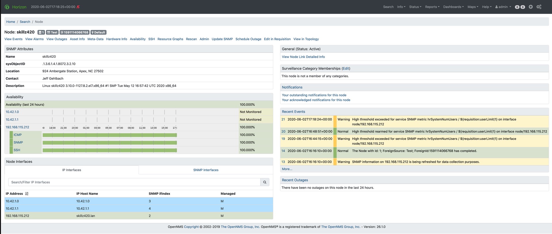Screen dimensions: 552x234
Task: Open the gears configuration icon
Action: tap(539, 7)
